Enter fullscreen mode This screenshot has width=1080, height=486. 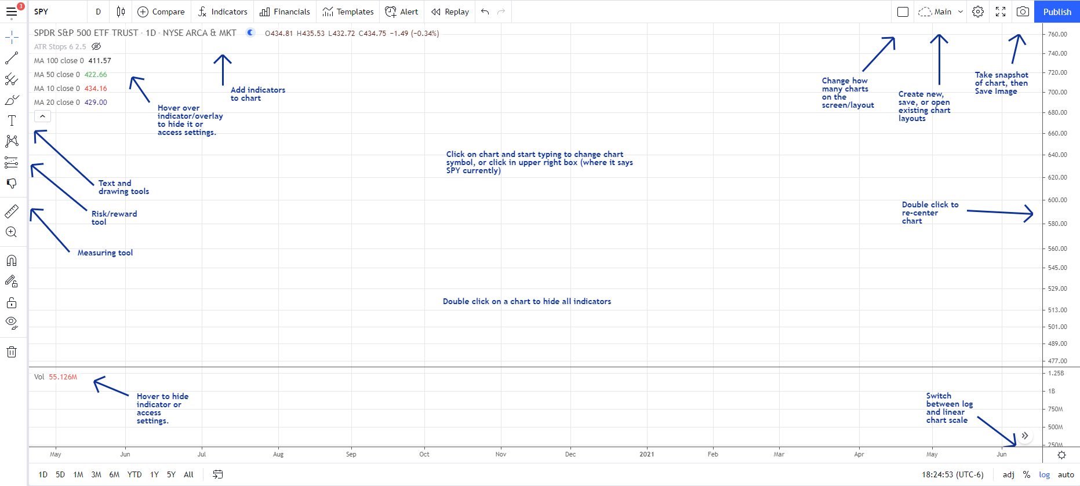click(1001, 12)
